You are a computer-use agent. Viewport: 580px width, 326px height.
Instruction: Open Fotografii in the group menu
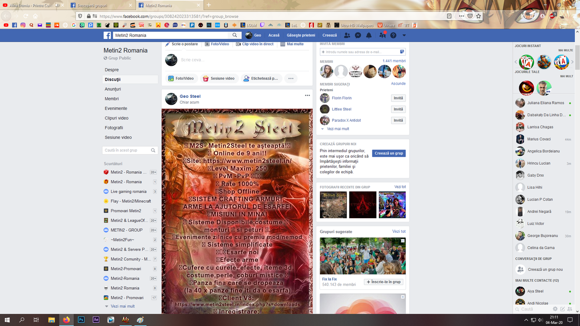[x=114, y=128]
